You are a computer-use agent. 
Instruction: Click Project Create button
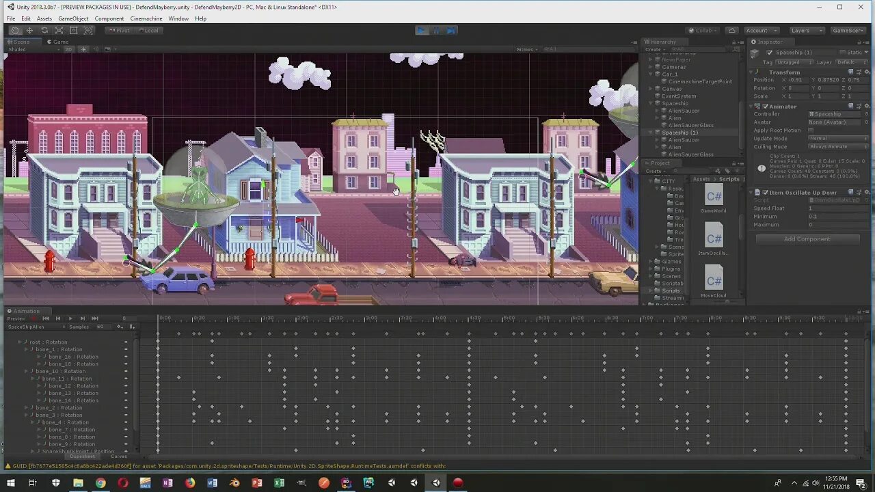click(x=655, y=170)
